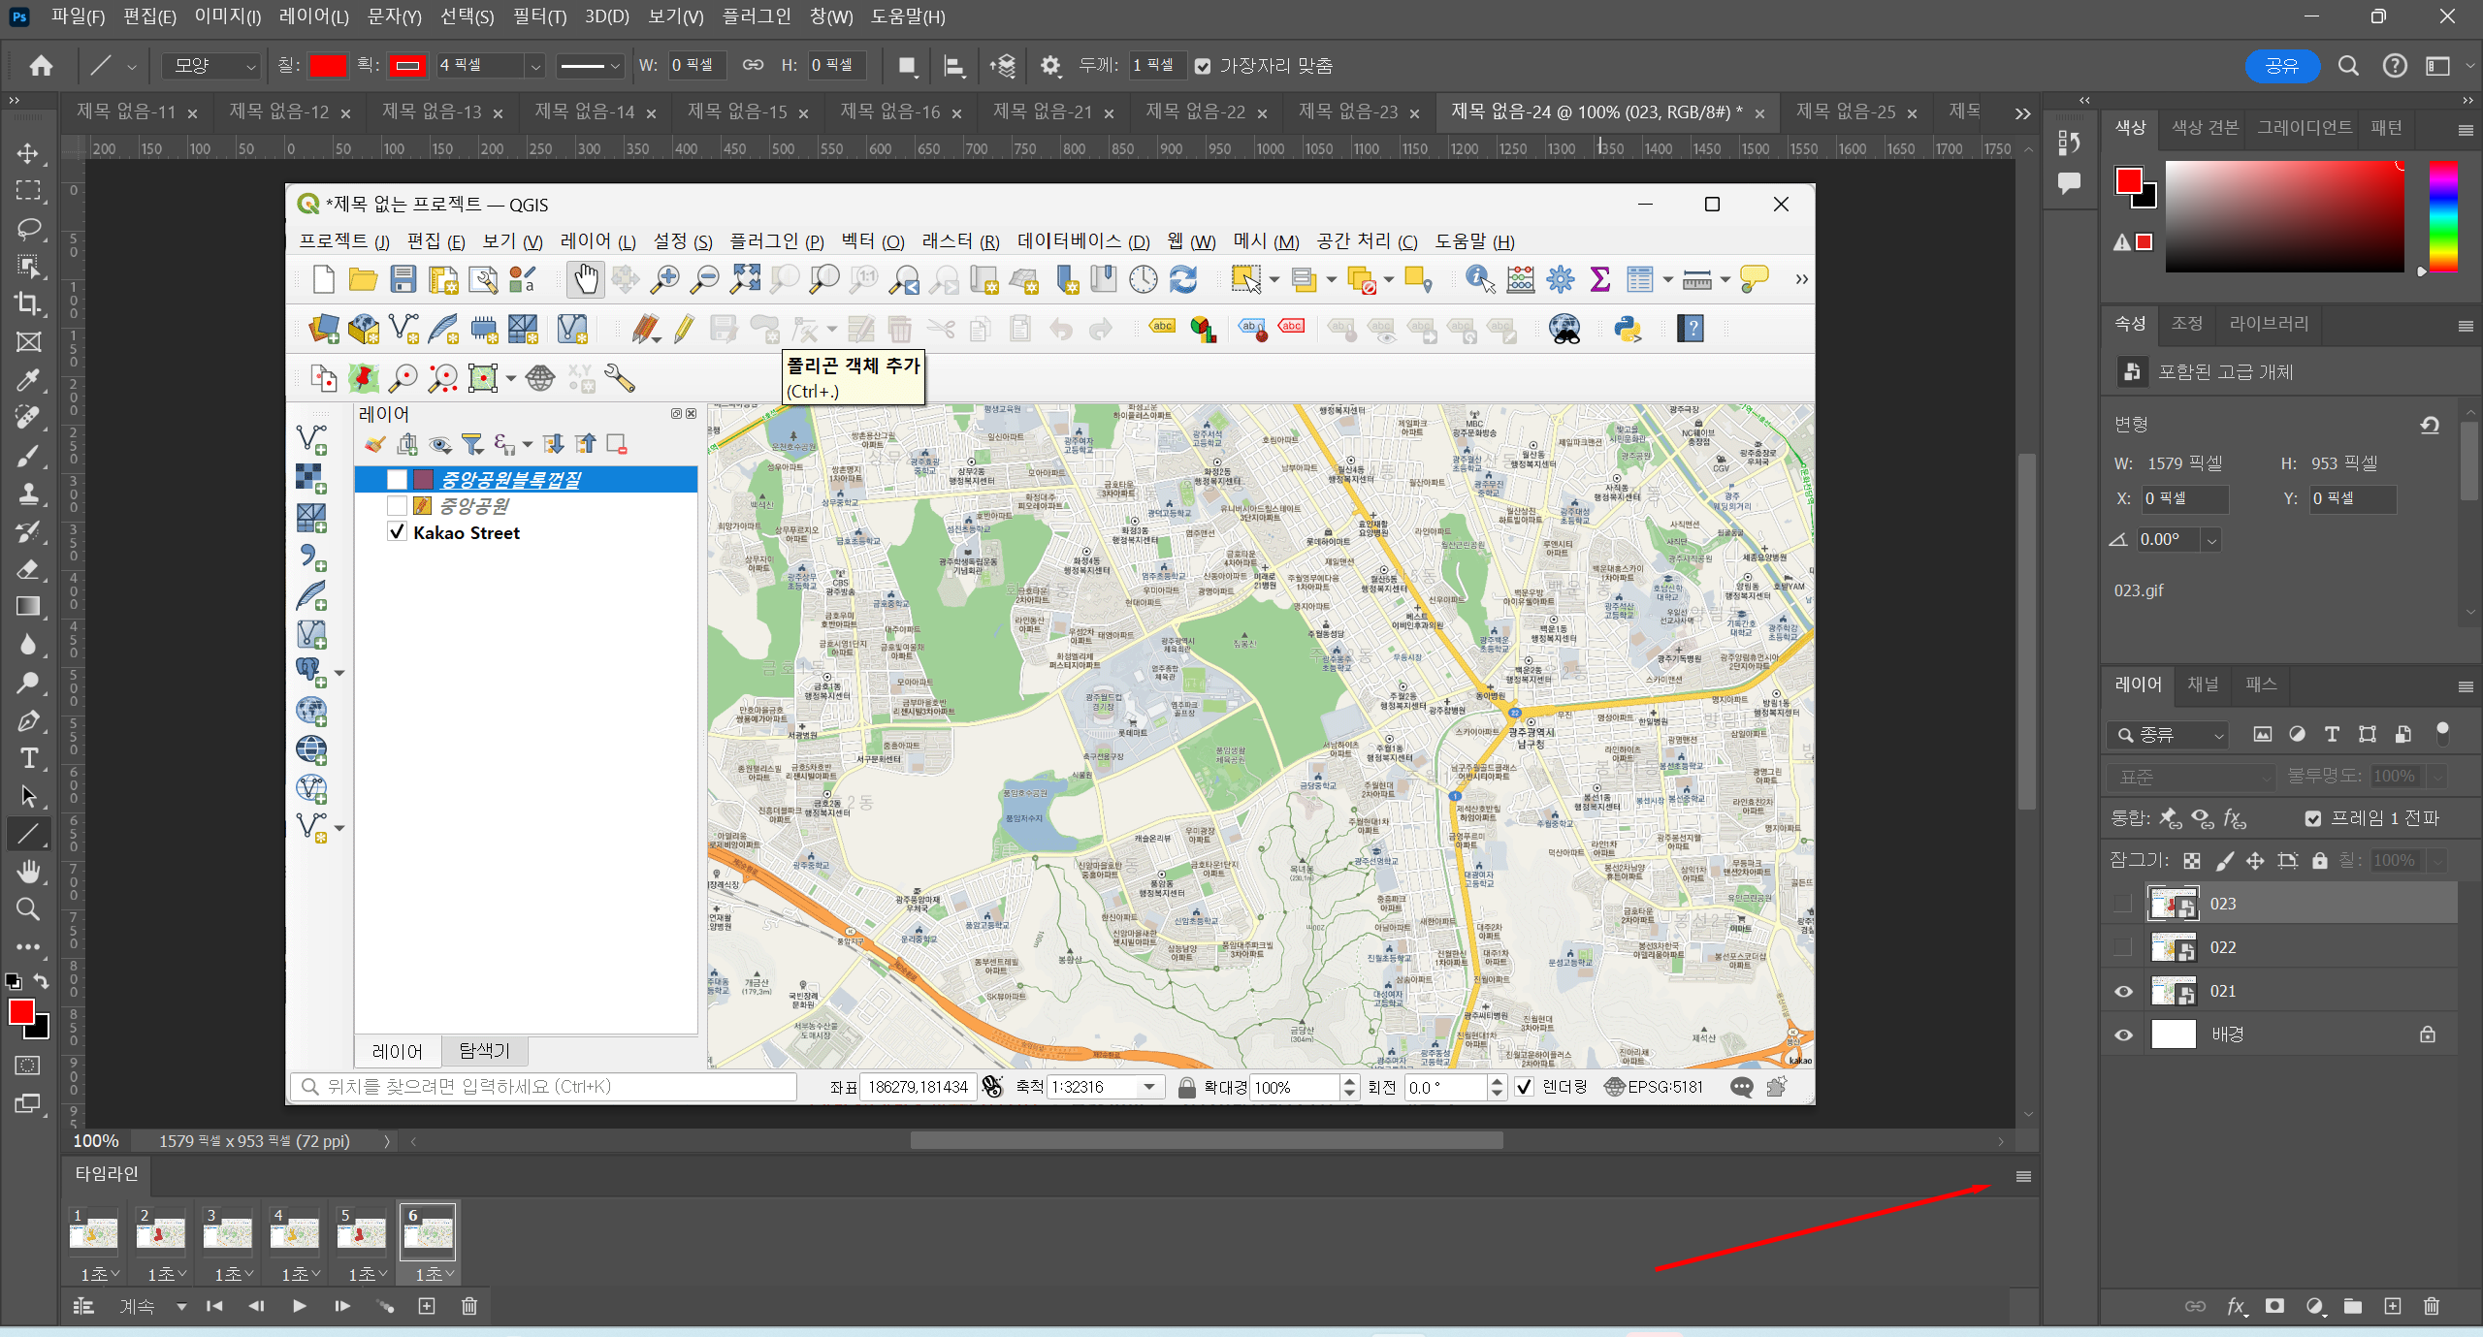Open the 필터(T) menu
The image size is (2483, 1337).
click(538, 16)
